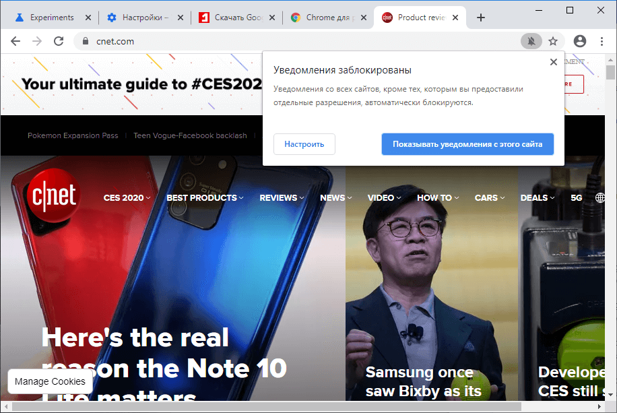This screenshot has width=617, height=413.
Task: Expand the CES 2020 menu
Action: (x=127, y=197)
